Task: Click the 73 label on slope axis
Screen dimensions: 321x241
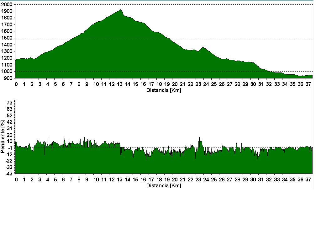Action: [x=9, y=103]
